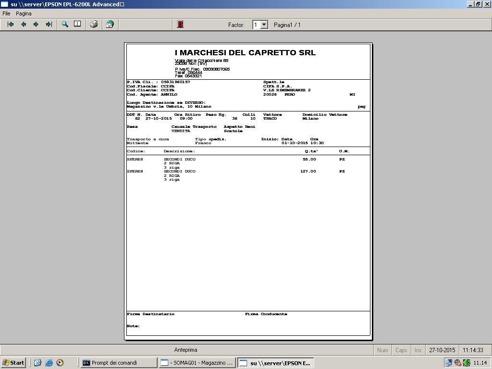Viewport: 492px width, 369px height.
Task: Close the print preview window
Action: click(487, 4)
